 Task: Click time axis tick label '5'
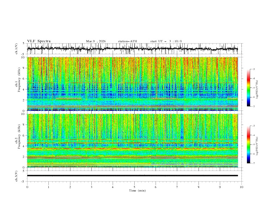pyautogui.click(x=134, y=187)
